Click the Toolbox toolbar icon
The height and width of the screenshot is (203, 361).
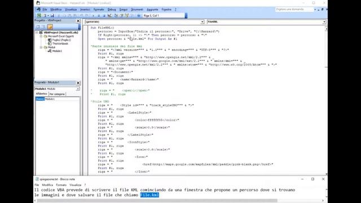(x=132, y=16)
